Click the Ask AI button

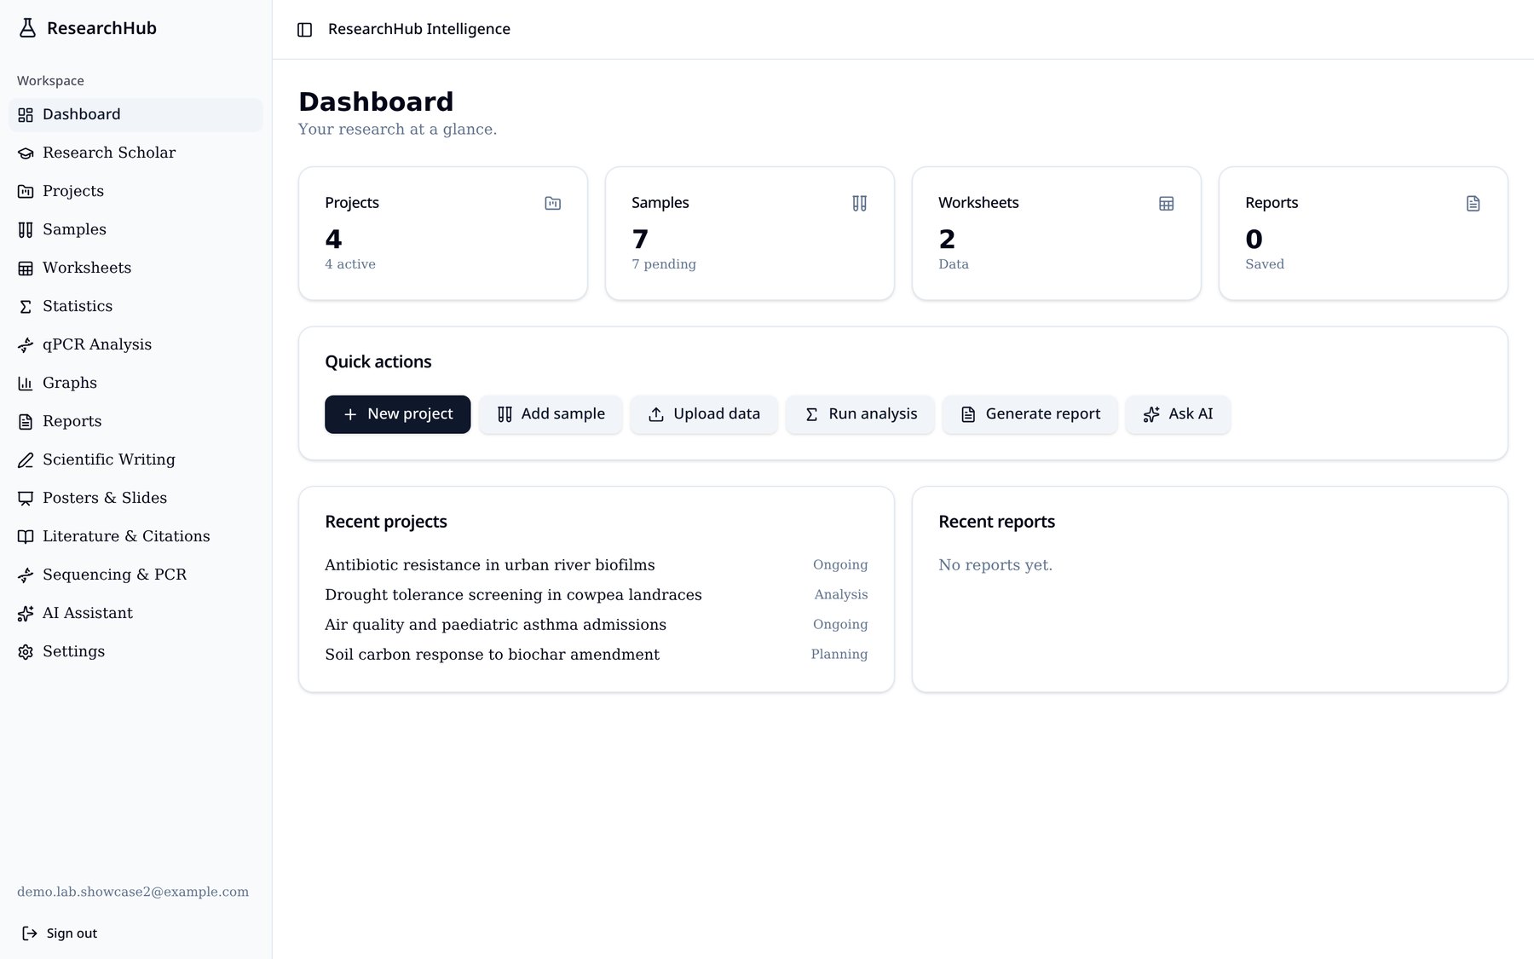click(1178, 414)
